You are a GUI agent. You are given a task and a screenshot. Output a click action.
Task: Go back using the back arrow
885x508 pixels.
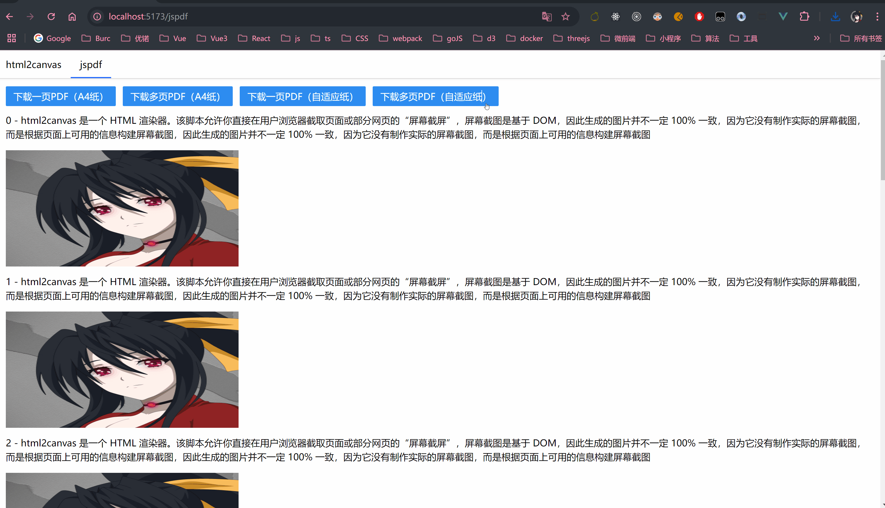pos(9,16)
